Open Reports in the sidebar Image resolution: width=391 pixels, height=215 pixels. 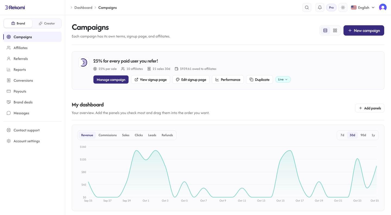[33, 70]
